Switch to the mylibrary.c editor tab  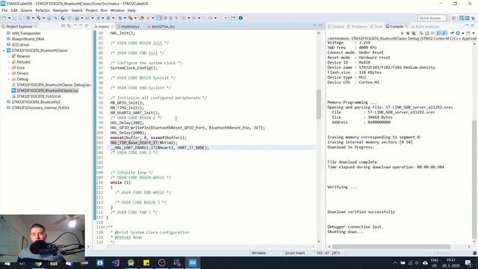(x=130, y=27)
